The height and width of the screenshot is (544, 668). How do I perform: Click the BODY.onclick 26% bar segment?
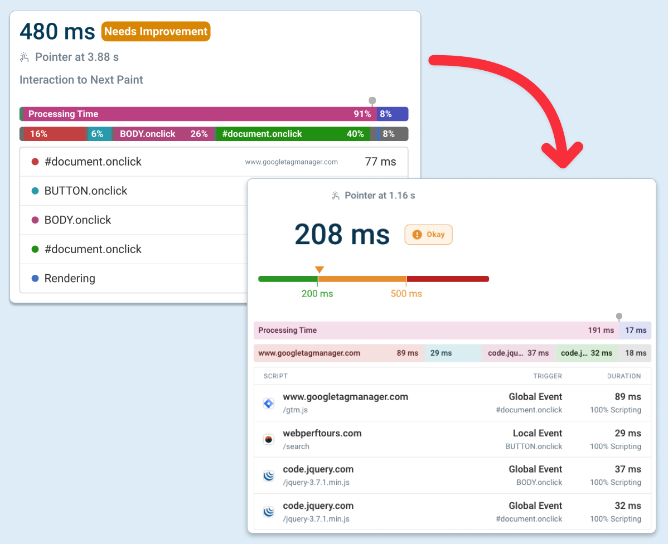click(x=163, y=134)
